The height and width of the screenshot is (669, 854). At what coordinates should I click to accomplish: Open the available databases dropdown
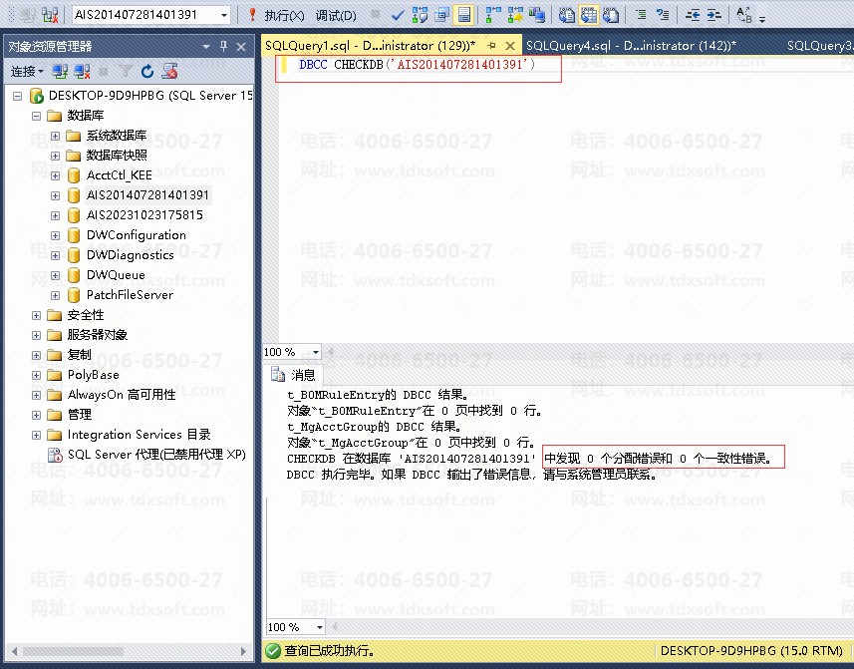click(x=223, y=15)
